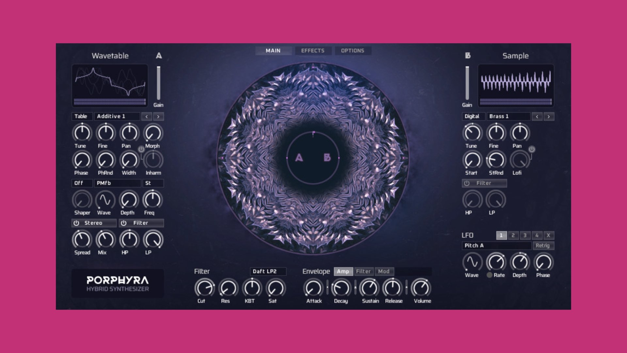Open the Pitch A LFO target dropdown
The height and width of the screenshot is (353, 627).
496,245
